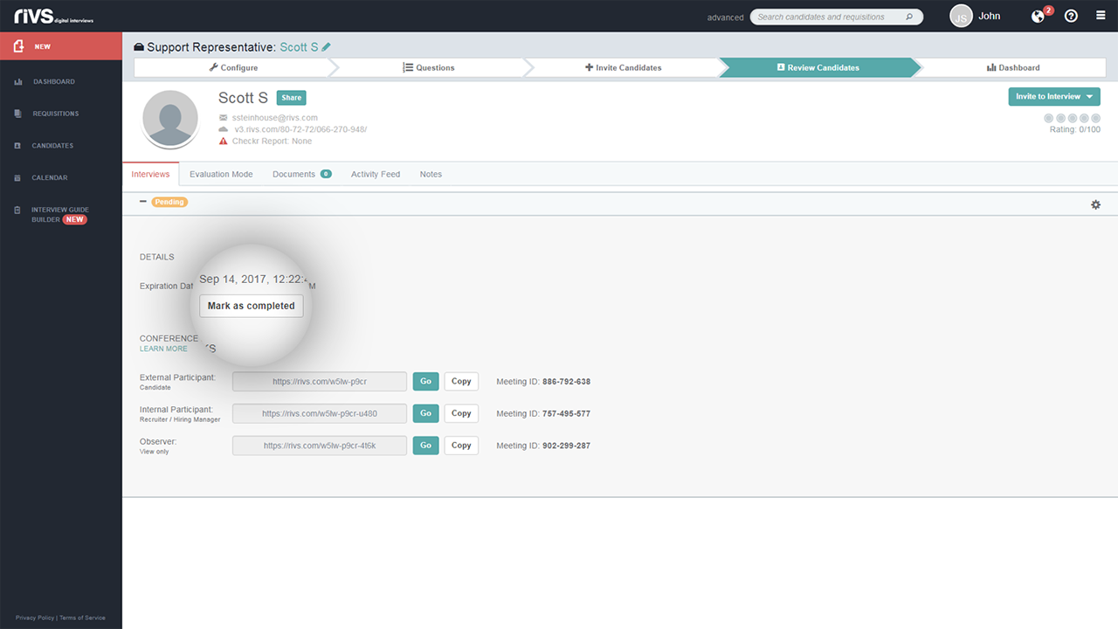This screenshot has width=1118, height=629.
Task: Click the Requisitions sidebar icon
Action: point(18,114)
